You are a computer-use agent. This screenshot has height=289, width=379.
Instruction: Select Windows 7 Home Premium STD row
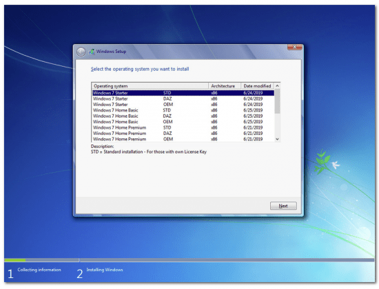183,127
